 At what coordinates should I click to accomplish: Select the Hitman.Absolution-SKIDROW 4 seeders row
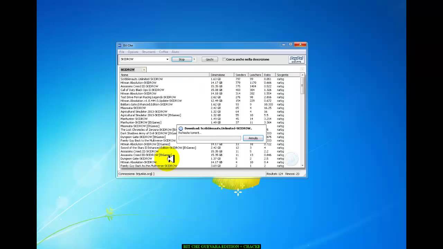click(210, 162)
